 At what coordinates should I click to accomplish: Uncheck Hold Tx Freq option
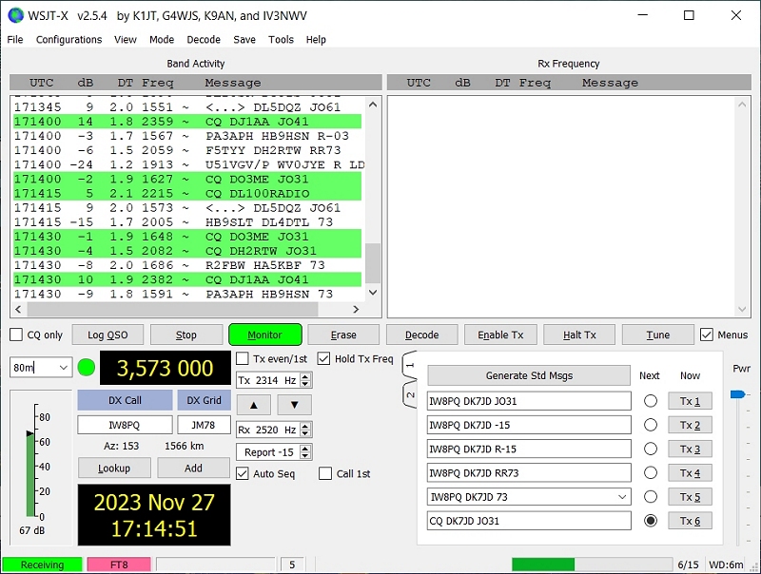pos(324,359)
